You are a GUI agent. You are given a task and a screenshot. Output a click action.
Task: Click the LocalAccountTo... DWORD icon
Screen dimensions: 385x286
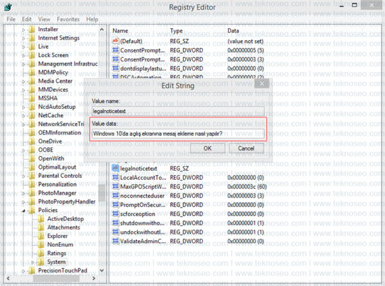(x=115, y=177)
